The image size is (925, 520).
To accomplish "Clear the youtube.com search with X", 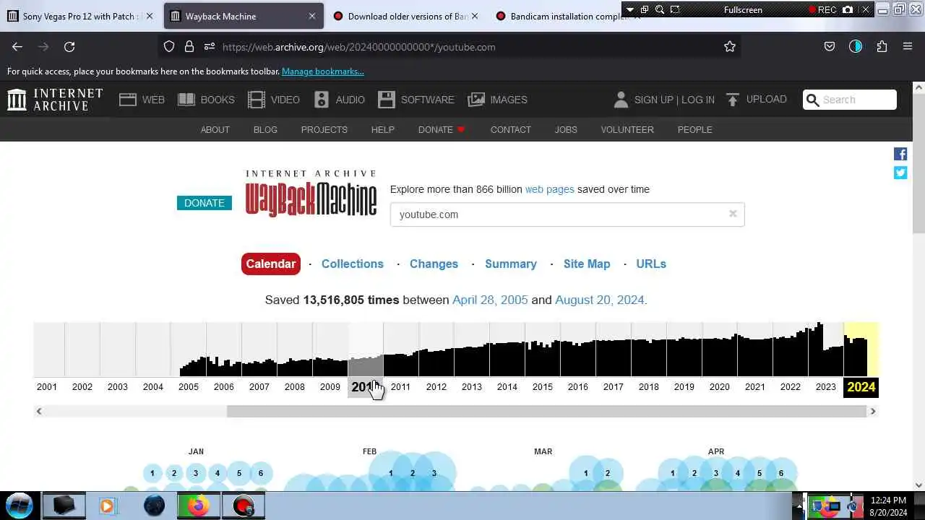I will 733,214.
